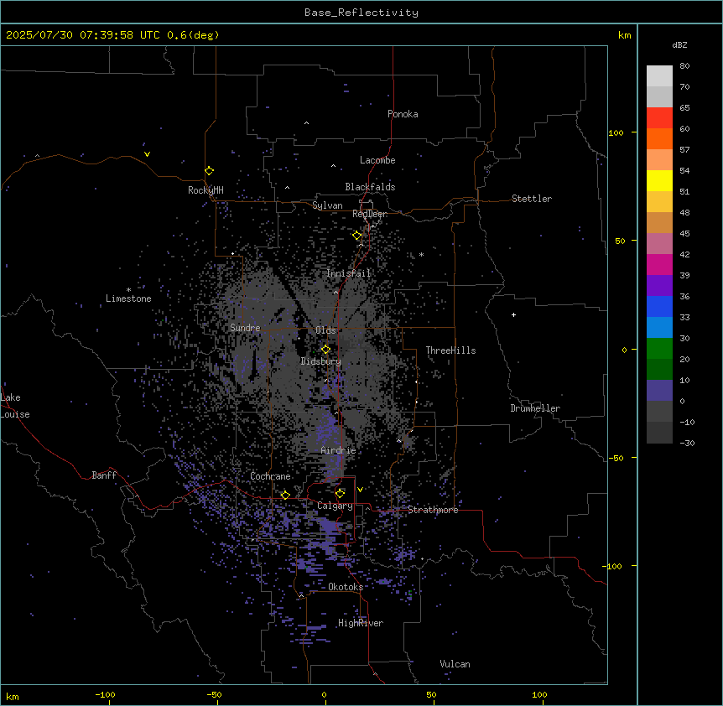Click the HighRiver city label
The height and width of the screenshot is (706, 723).
tap(361, 623)
